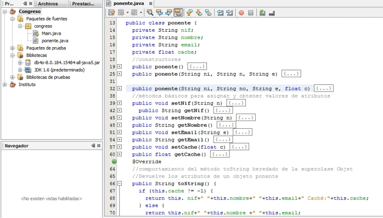Expand getEmail fold at line 54
The image size is (383, 218).
click(120, 140)
